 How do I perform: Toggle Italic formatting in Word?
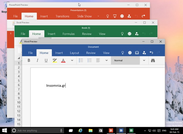click(x=37, y=60)
